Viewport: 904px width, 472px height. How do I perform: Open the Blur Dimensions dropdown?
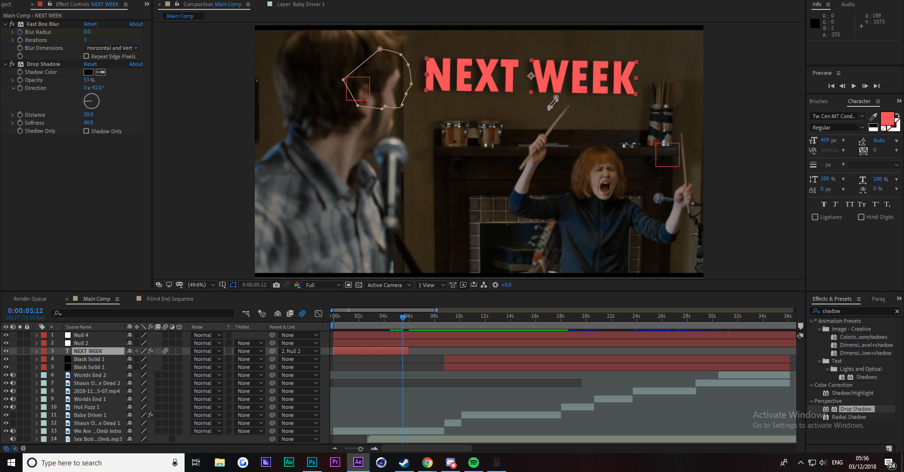(111, 48)
